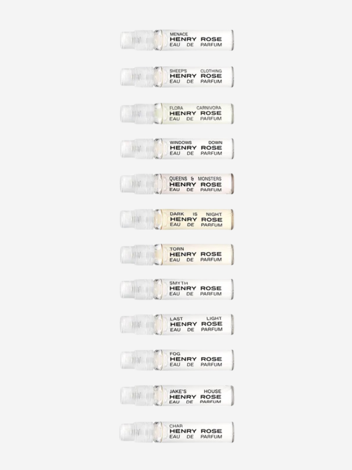Click the Flora Carnivora sample label
Screen dimensions: 352x470
coord(195,113)
